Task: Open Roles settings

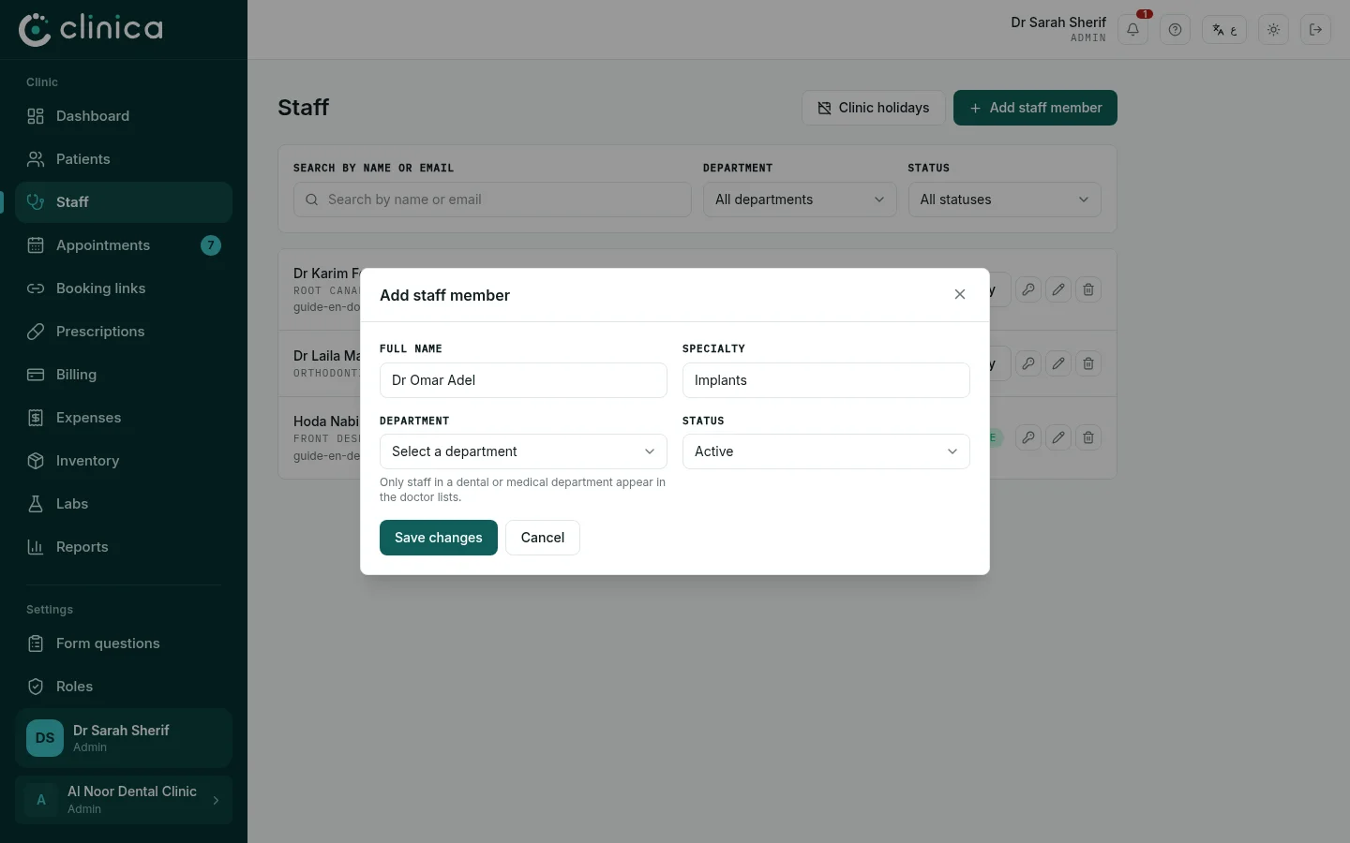Action: (x=124, y=687)
